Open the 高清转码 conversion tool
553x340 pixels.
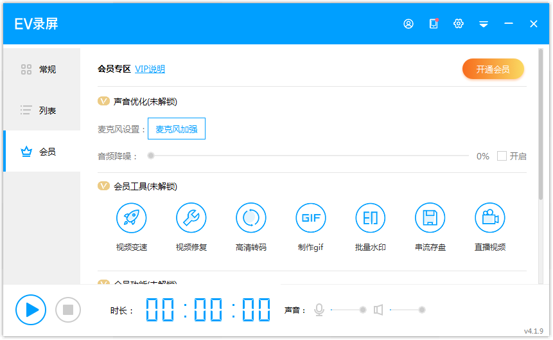pyautogui.click(x=251, y=219)
